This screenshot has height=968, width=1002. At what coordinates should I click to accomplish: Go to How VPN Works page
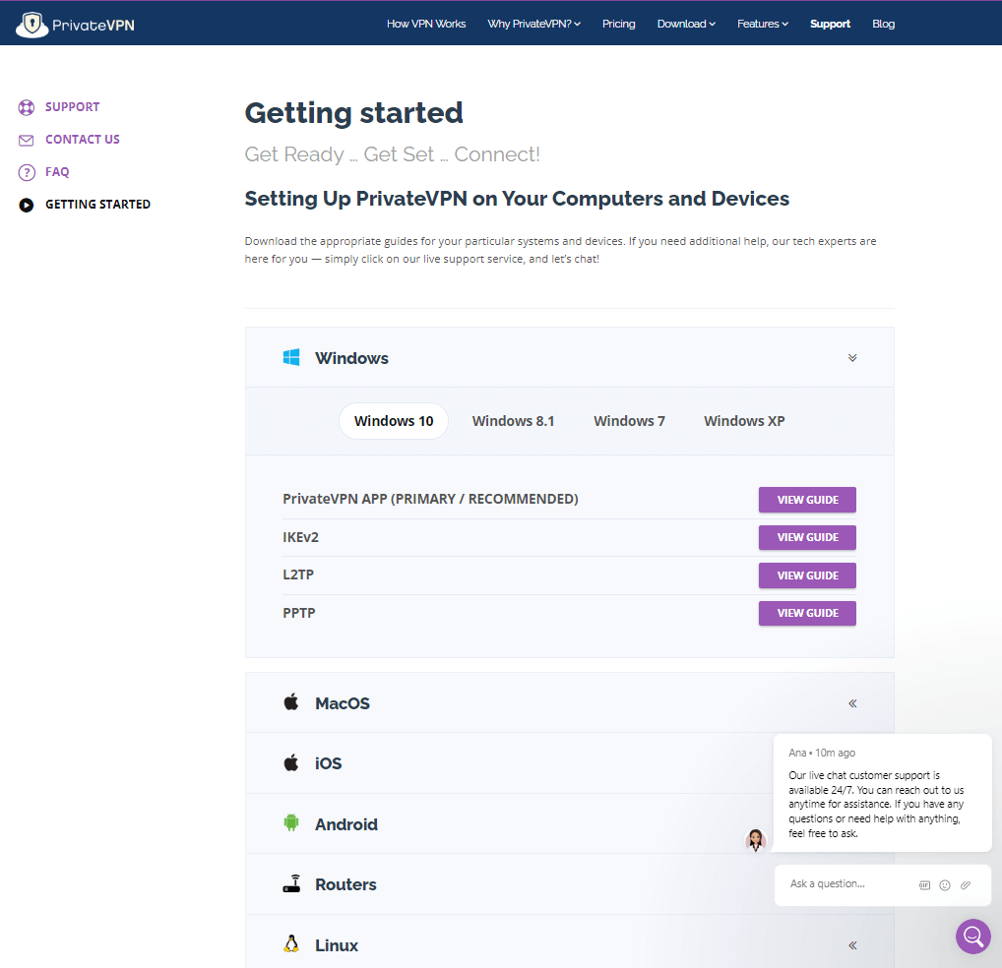426,24
